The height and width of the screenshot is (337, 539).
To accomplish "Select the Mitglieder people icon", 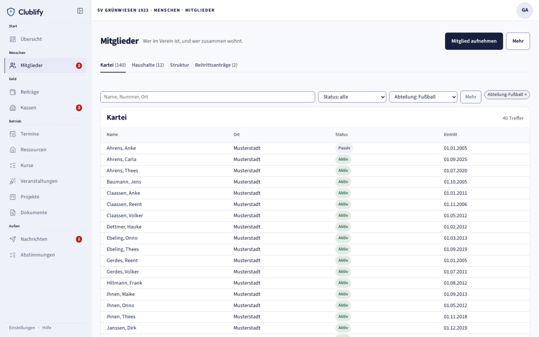I will (x=13, y=65).
